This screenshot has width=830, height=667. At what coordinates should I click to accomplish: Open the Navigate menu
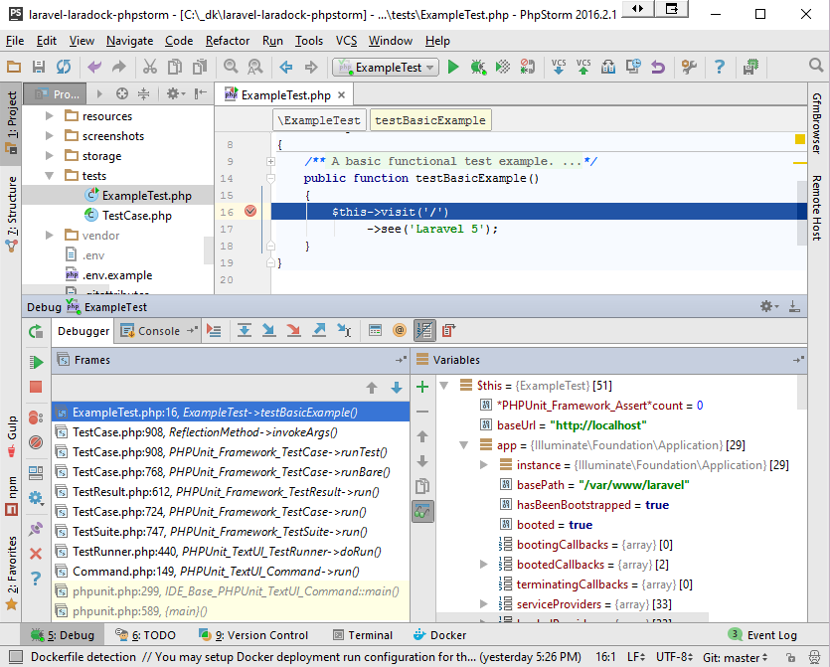(x=129, y=41)
